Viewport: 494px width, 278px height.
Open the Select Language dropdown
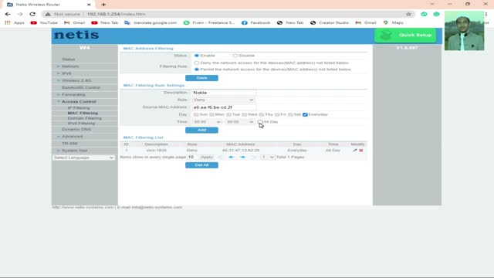point(83,158)
